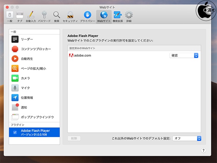The image size is (217, 163).
Task: Open the セキュリティ (Security) pane
Action: (70, 16)
